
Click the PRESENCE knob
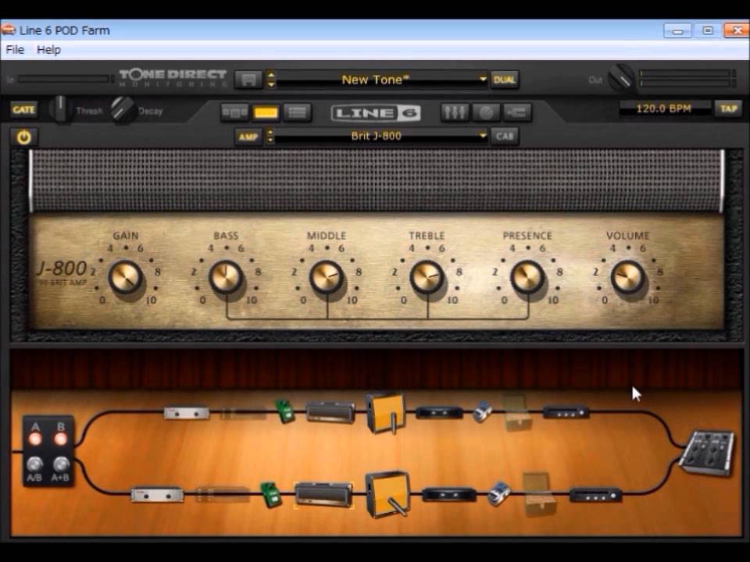click(527, 277)
